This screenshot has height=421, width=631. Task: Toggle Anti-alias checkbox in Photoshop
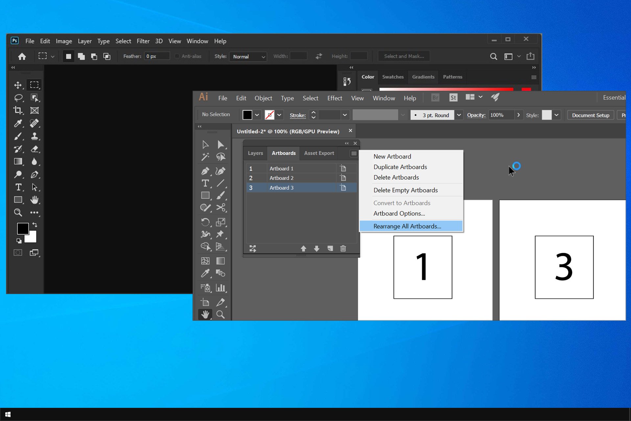point(177,56)
